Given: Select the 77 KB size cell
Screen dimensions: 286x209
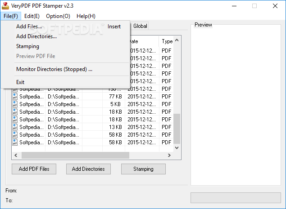Looking at the screenshot, I should point(113,97).
